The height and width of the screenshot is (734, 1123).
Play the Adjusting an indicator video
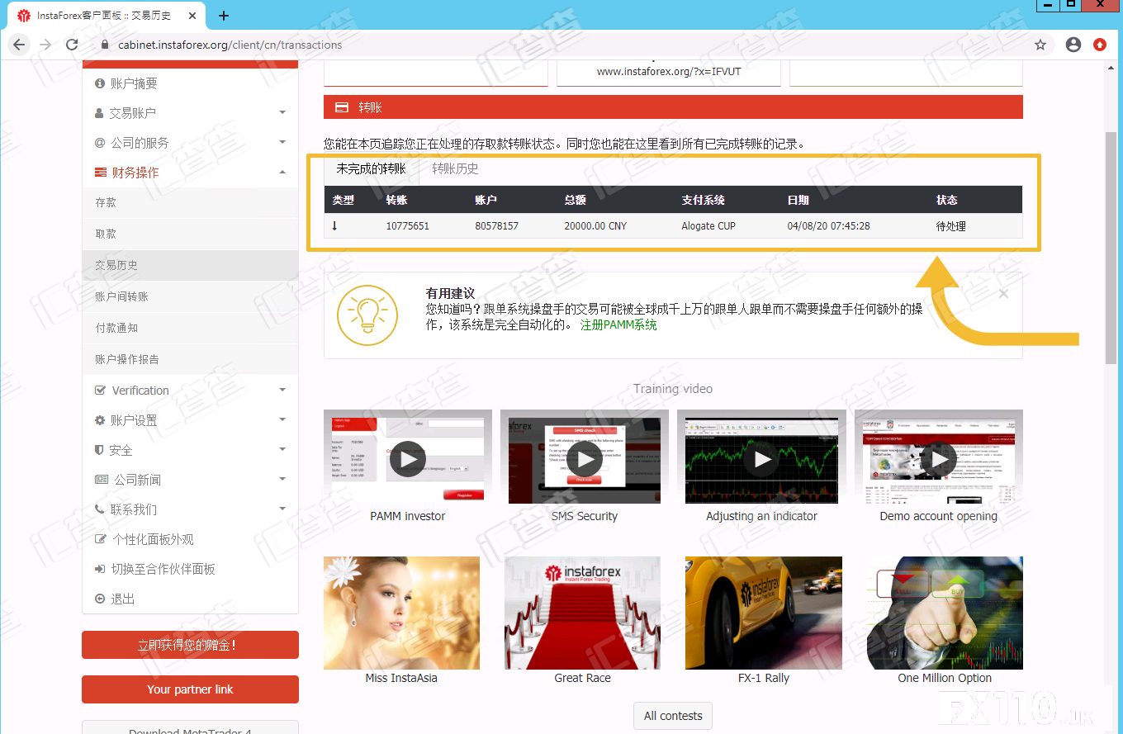(761, 457)
